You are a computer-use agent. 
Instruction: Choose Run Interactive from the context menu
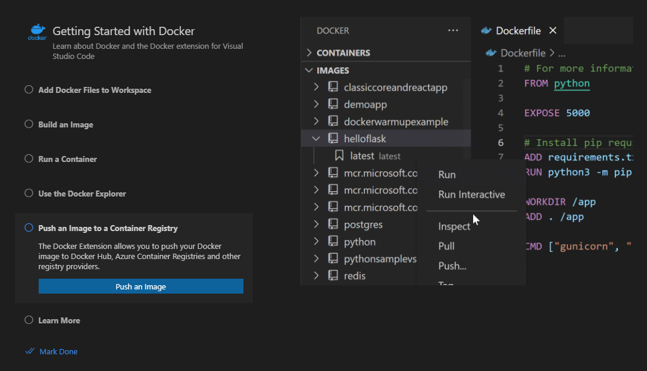coord(471,195)
